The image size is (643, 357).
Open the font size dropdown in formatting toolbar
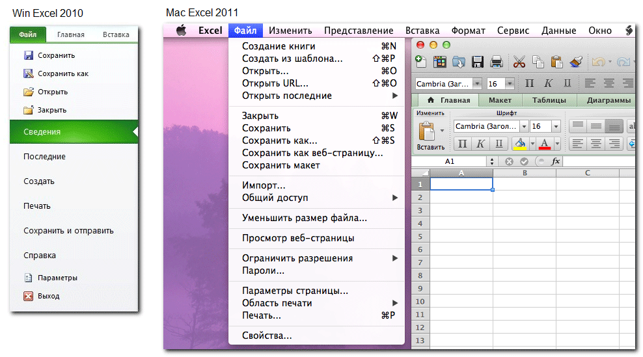(x=510, y=84)
